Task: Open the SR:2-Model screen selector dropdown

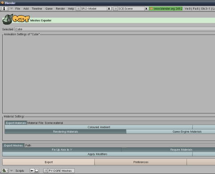Action: pyautogui.click(x=78, y=8)
